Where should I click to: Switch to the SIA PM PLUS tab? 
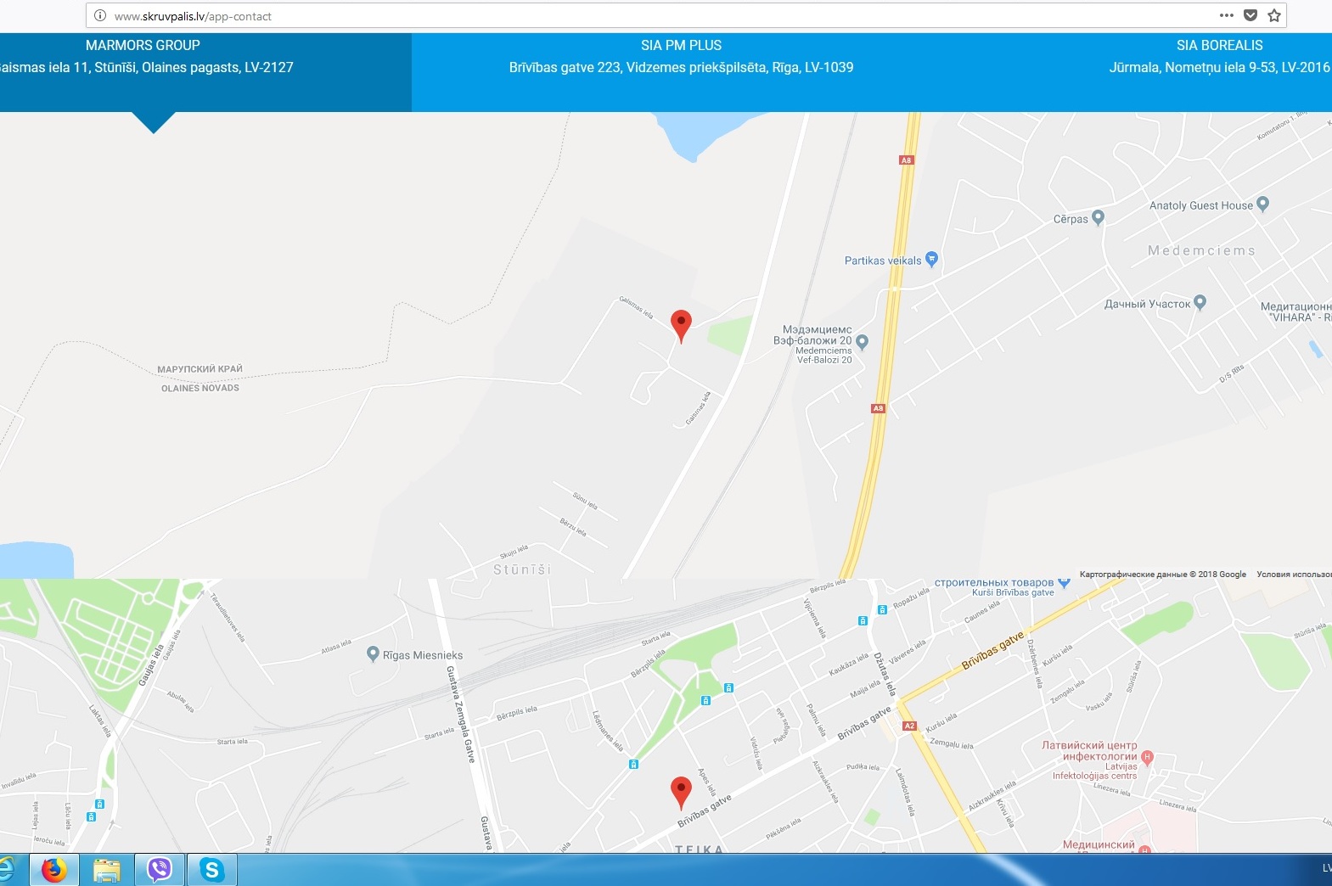(681, 72)
